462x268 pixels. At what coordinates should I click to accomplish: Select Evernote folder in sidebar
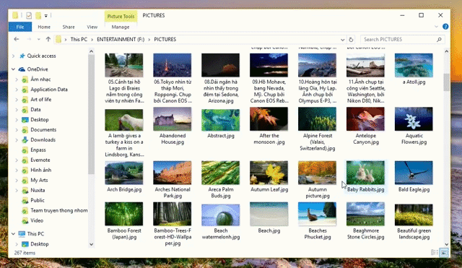(x=40, y=160)
